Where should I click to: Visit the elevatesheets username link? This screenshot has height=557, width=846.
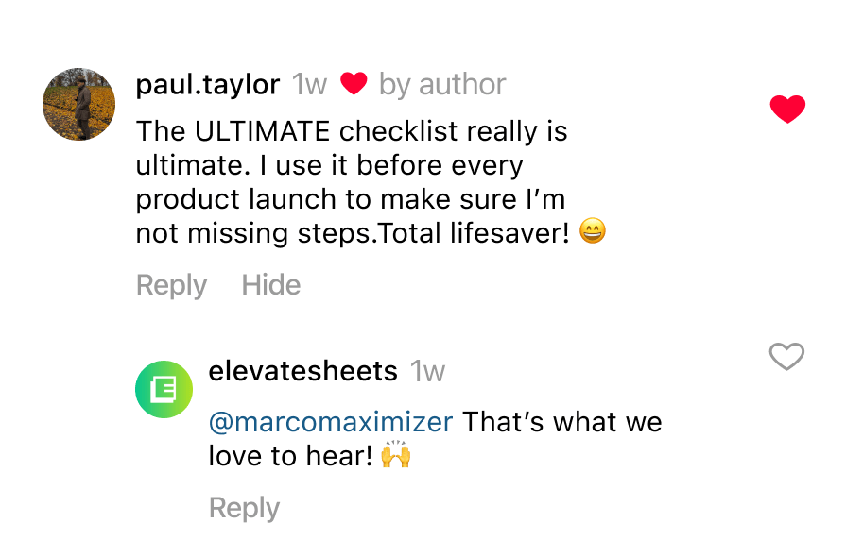[302, 371]
